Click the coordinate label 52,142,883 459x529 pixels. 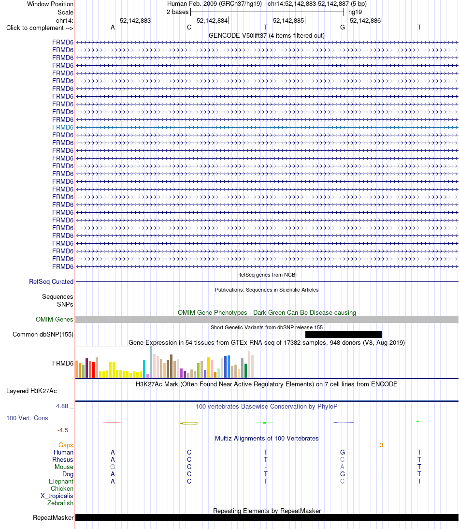(x=135, y=21)
